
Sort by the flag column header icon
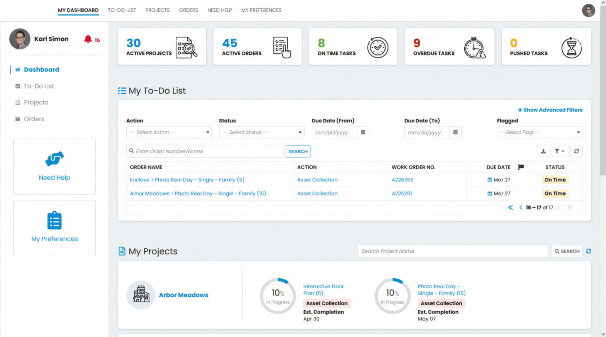521,167
